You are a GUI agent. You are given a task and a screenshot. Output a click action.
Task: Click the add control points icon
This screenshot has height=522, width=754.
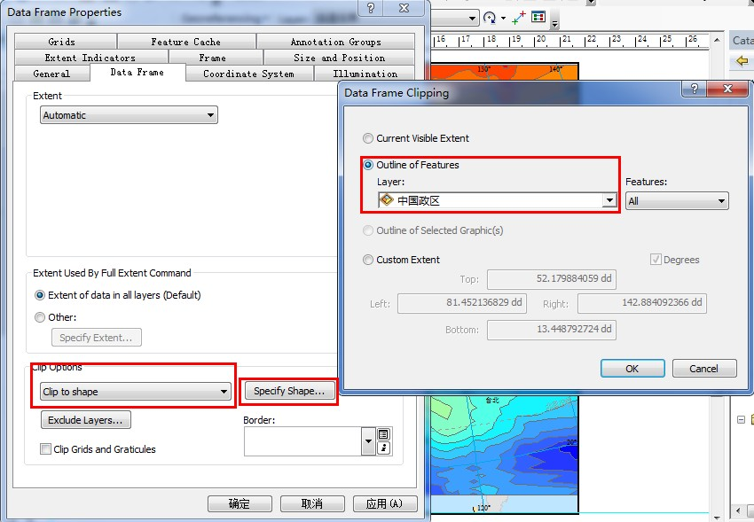coord(519,18)
